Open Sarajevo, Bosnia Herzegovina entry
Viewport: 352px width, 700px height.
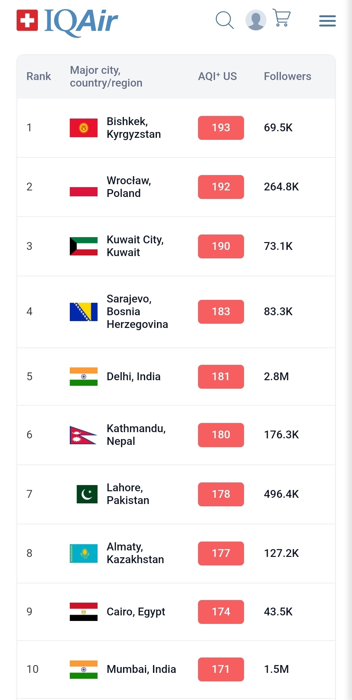point(137,311)
